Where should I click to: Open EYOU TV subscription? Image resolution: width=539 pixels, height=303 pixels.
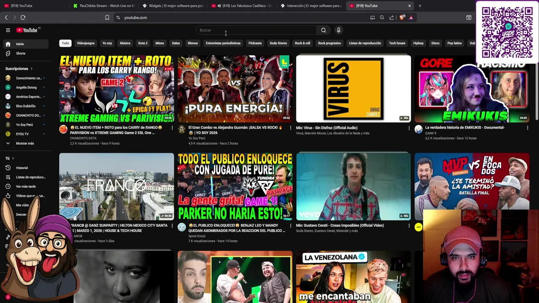point(25,134)
